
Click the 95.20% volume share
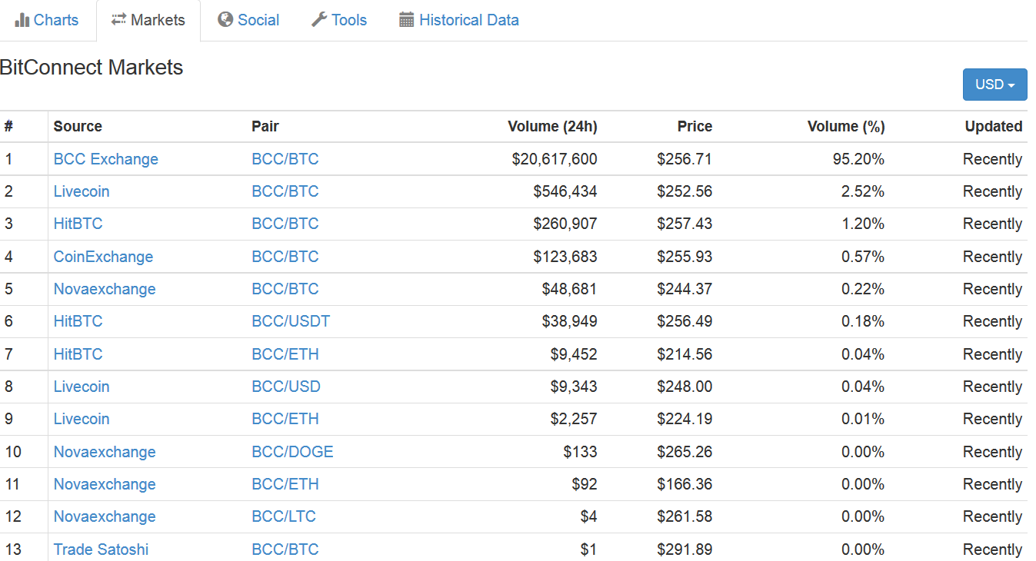[x=859, y=159]
